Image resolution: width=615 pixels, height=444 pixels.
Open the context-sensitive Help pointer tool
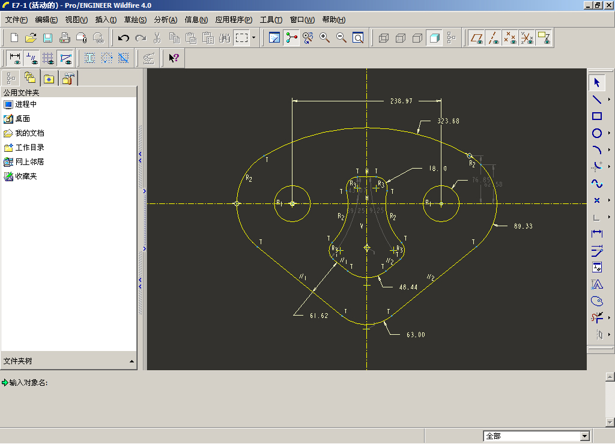pyautogui.click(x=174, y=58)
